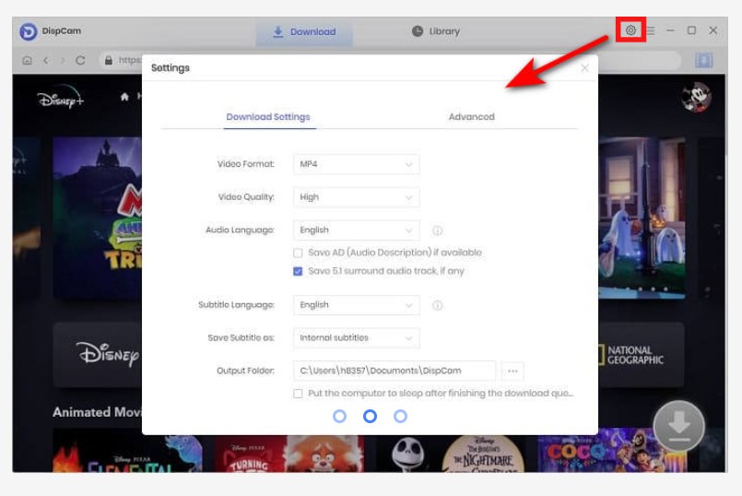This screenshot has height=496, width=742.
Task: Switch to the Download Settings tab
Action: click(x=268, y=116)
